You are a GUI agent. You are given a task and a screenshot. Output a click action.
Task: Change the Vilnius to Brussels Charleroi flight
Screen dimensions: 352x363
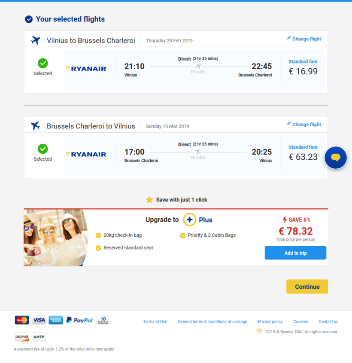pos(304,39)
